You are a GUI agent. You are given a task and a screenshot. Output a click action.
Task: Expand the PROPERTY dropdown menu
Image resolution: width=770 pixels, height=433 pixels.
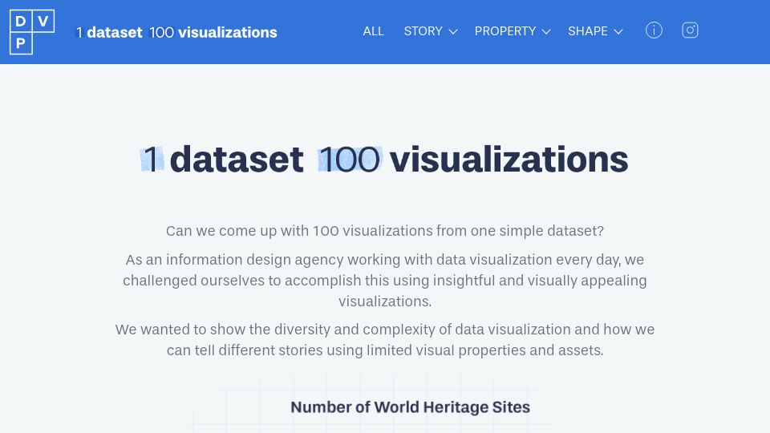513,31
